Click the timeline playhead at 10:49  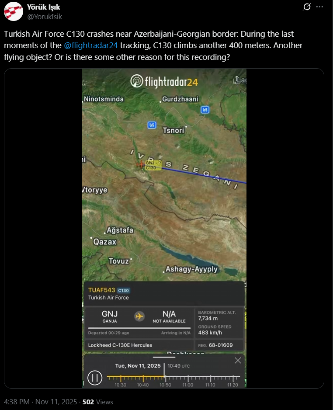pos(164,371)
